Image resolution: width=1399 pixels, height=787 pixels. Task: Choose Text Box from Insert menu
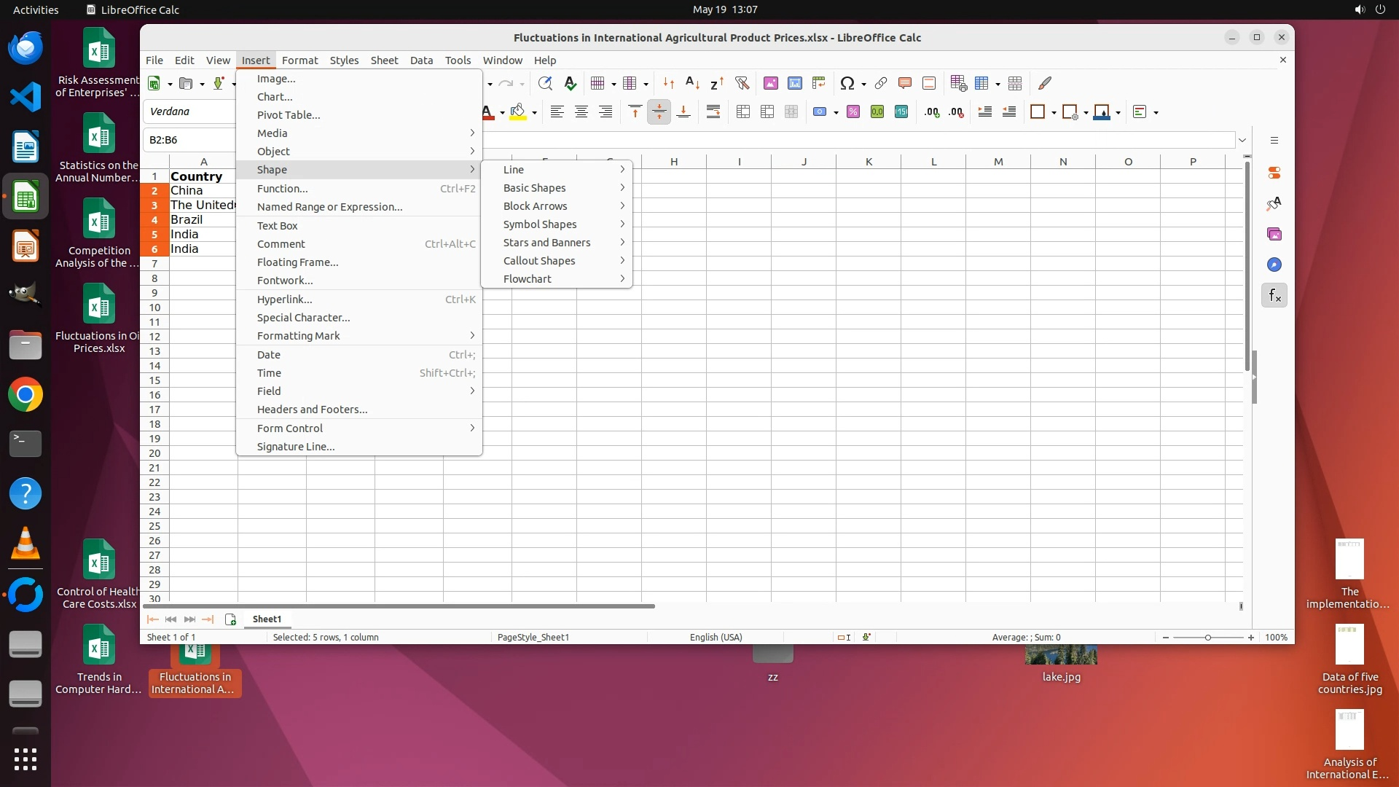coord(277,226)
